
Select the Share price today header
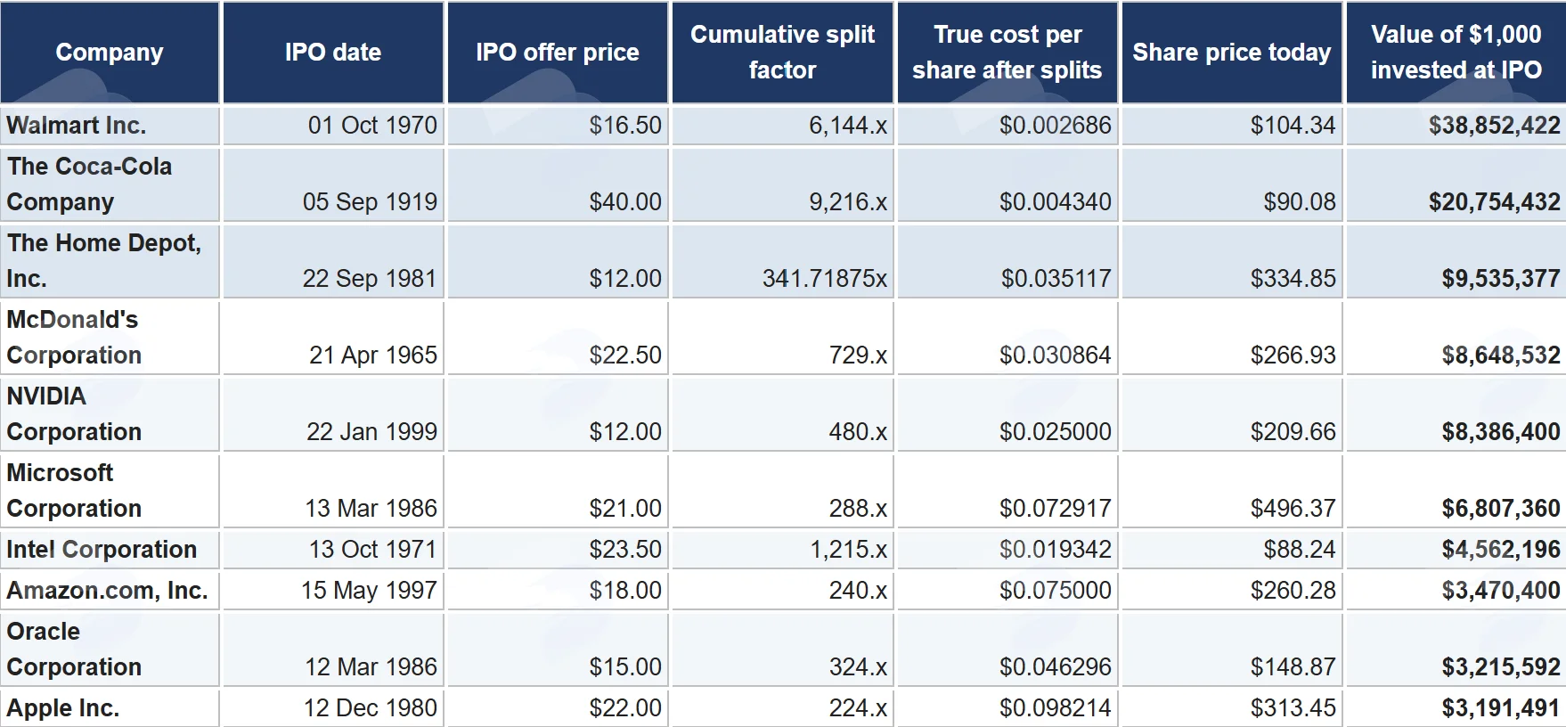(x=1232, y=53)
